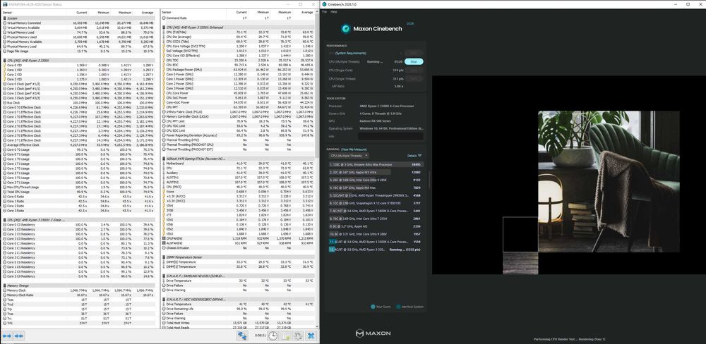Click the Virtual Memory Committed sensor icon
706x344 pixels.
4,23
